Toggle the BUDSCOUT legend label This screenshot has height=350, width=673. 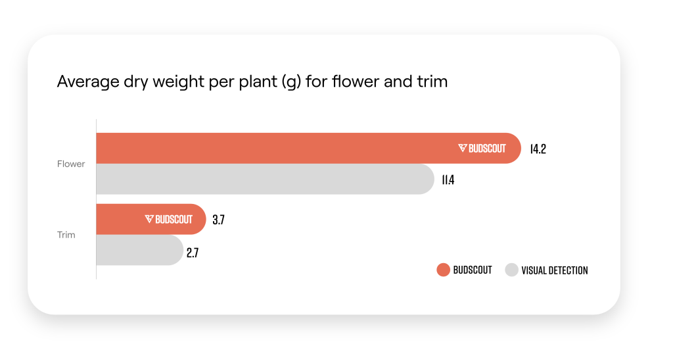473,270
